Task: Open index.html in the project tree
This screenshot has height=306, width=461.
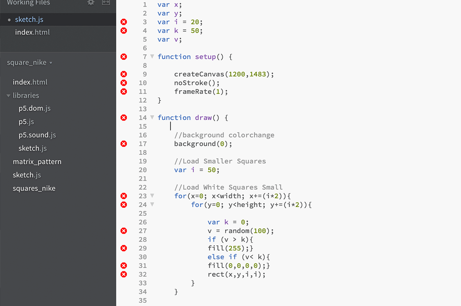Action: [30, 82]
